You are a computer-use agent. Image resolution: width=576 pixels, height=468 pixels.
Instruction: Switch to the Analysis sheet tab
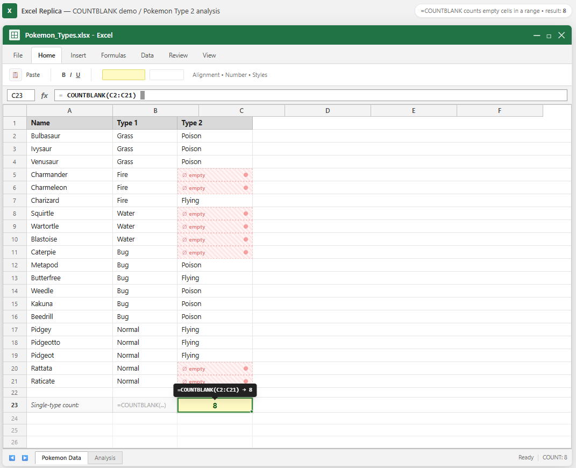click(x=105, y=458)
